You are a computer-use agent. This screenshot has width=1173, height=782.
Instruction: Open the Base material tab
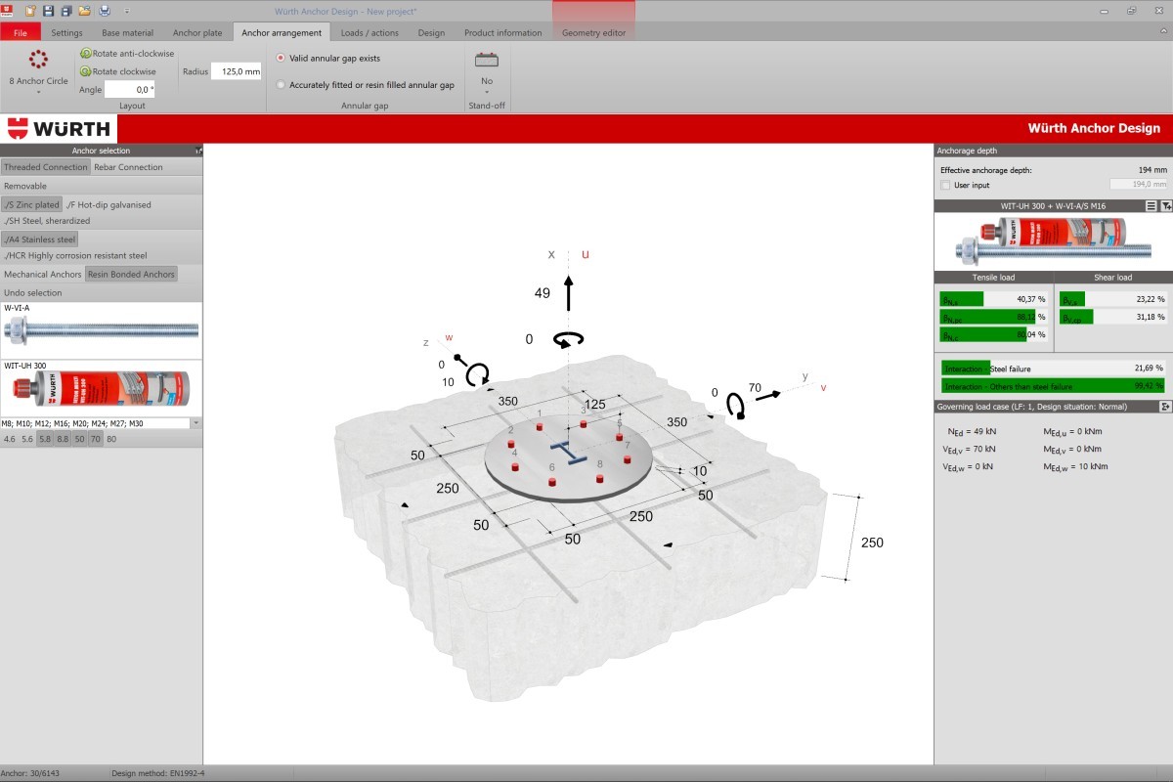[x=127, y=32]
